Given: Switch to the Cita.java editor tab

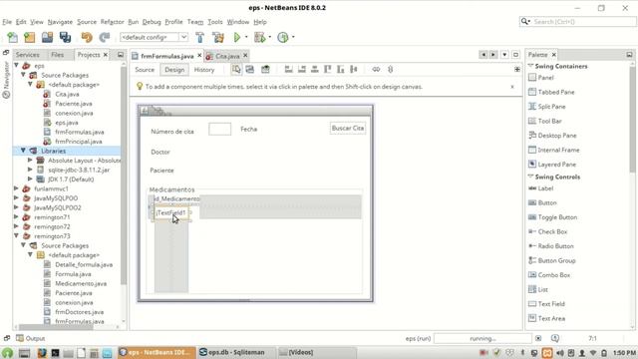Looking at the screenshot, I should coord(227,56).
